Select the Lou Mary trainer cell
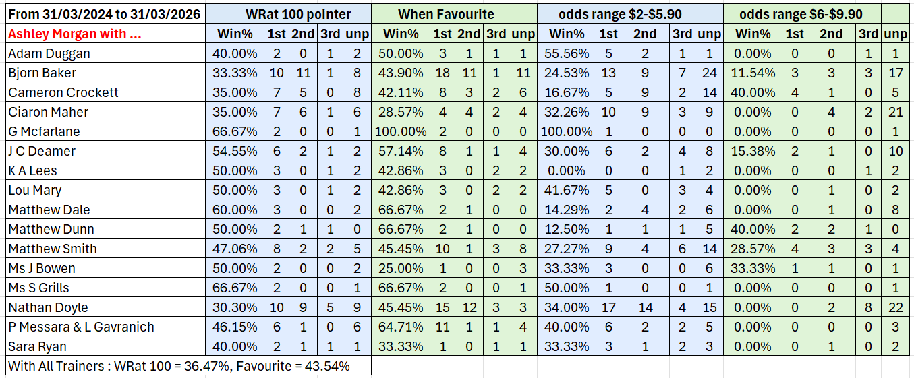 tap(35, 190)
